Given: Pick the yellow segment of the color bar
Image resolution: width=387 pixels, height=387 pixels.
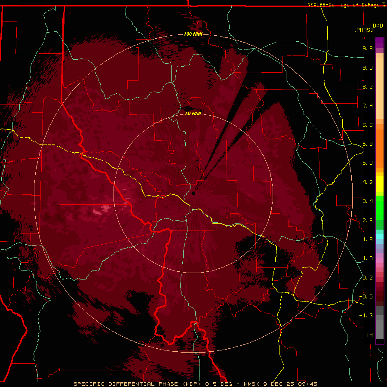Looking at the screenshot, I should pyautogui.click(x=380, y=184).
